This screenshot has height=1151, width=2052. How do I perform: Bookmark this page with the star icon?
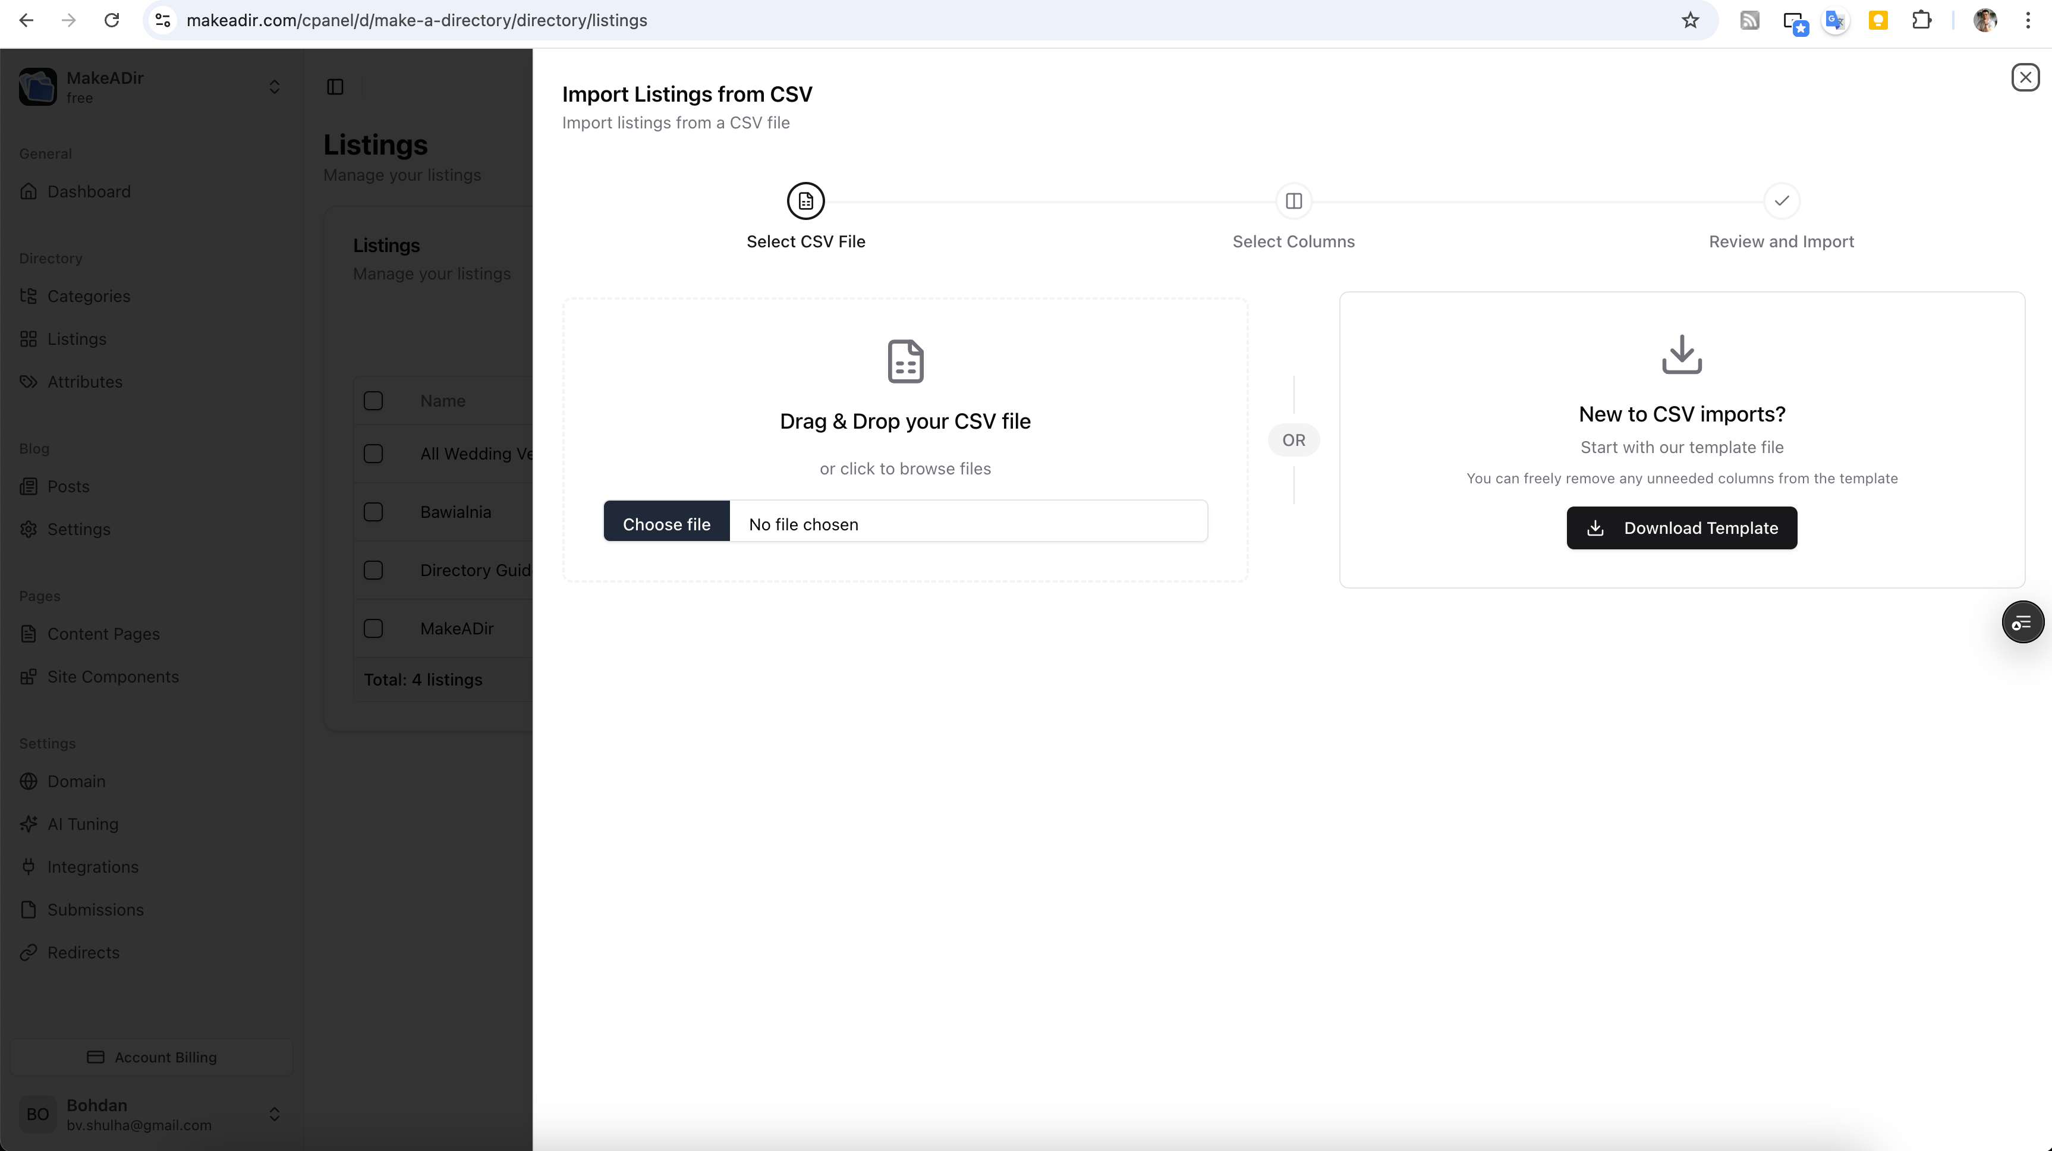[1689, 21]
